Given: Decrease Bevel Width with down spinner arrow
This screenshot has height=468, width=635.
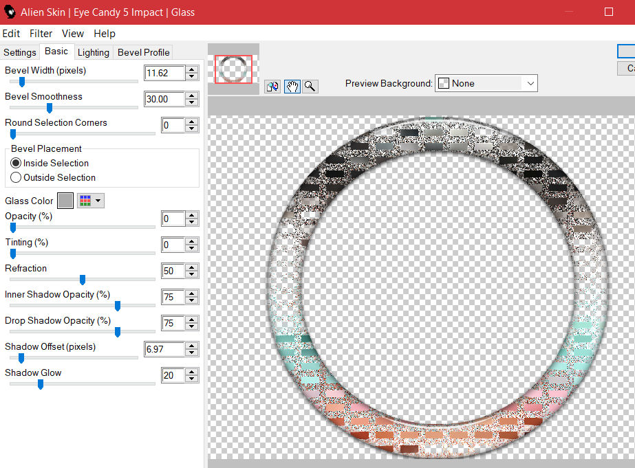Looking at the screenshot, I should click(x=192, y=77).
